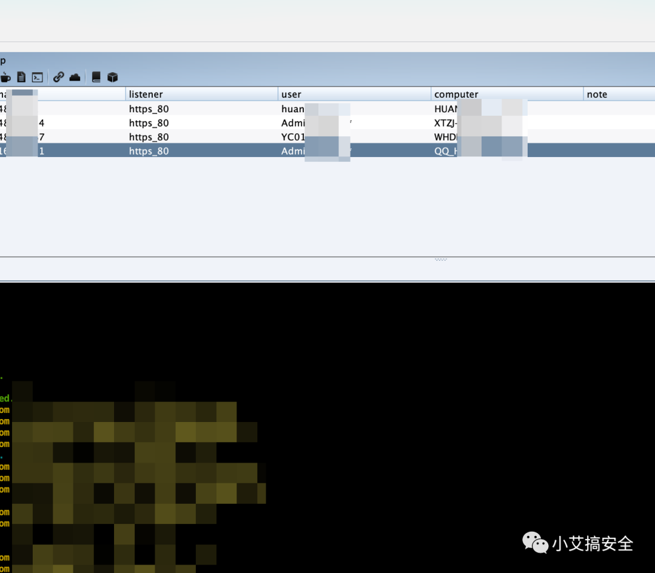Image resolution: width=655 pixels, height=573 pixels.
Task: Click the chain link host file icon
Action: coord(58,77)
